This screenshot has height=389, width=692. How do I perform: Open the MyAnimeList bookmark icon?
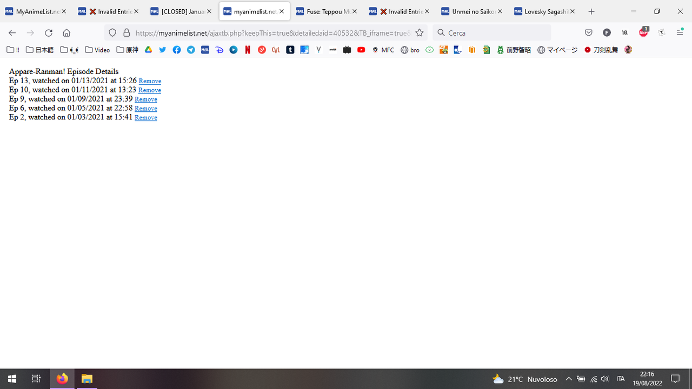[x=205, y=50]
